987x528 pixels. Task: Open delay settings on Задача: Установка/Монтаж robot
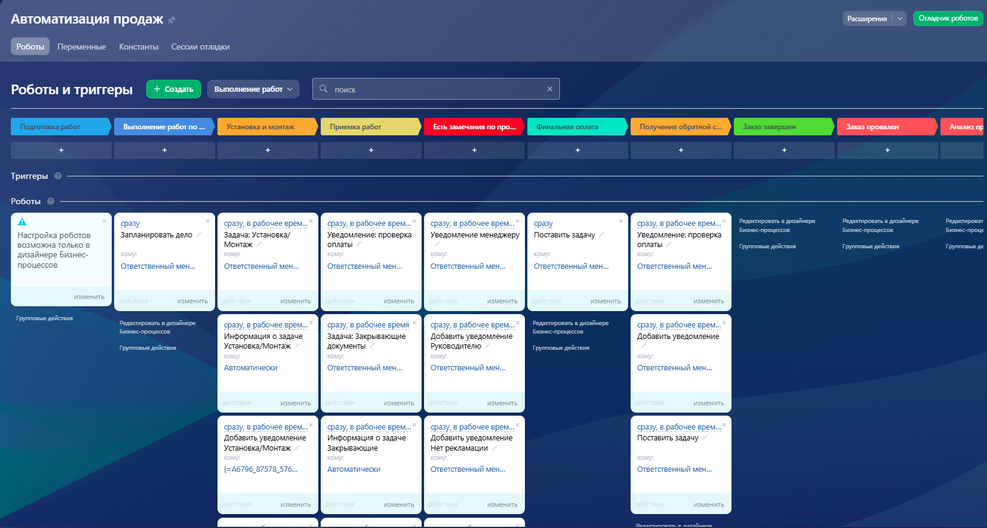[x=266, y=224]
